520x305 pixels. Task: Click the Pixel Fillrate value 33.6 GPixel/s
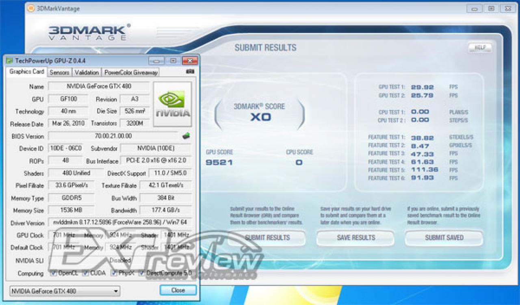click(x=71, y=185)
